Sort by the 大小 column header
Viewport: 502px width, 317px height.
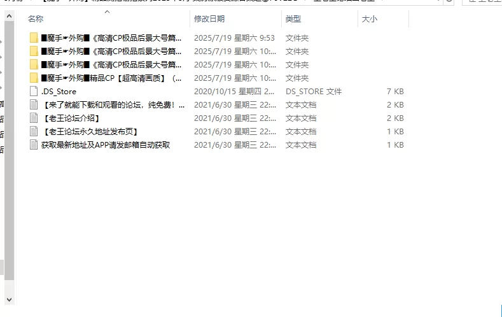[x=370, y=19]
